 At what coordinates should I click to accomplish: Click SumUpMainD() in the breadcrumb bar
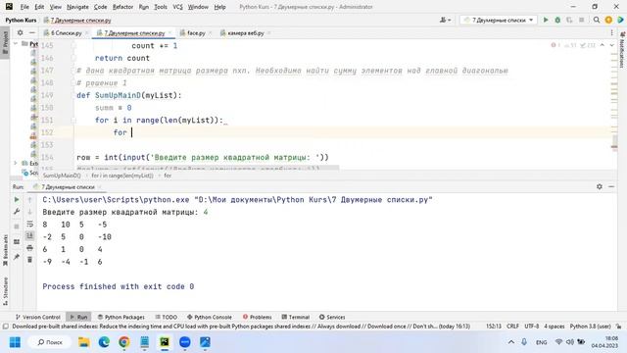pyautogui.click(x=62, y=176)
